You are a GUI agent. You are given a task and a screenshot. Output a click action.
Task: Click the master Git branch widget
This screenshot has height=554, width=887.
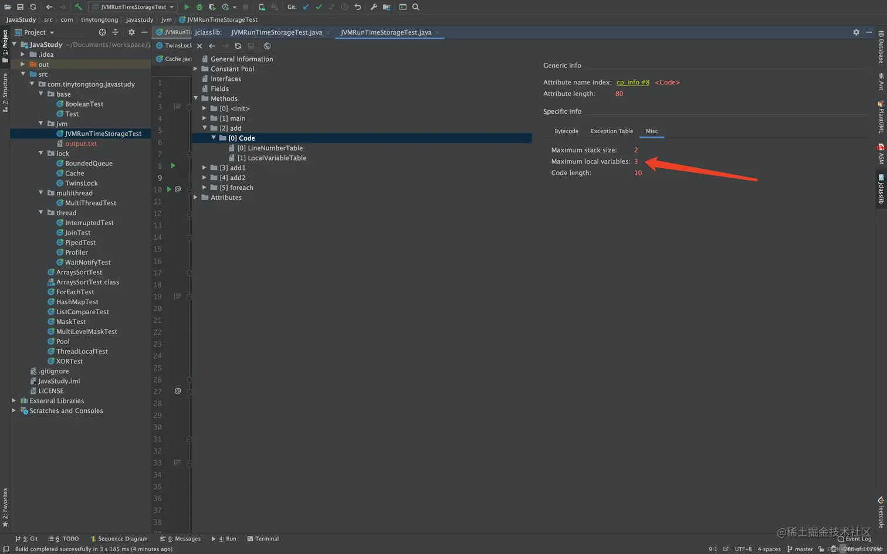800,549
